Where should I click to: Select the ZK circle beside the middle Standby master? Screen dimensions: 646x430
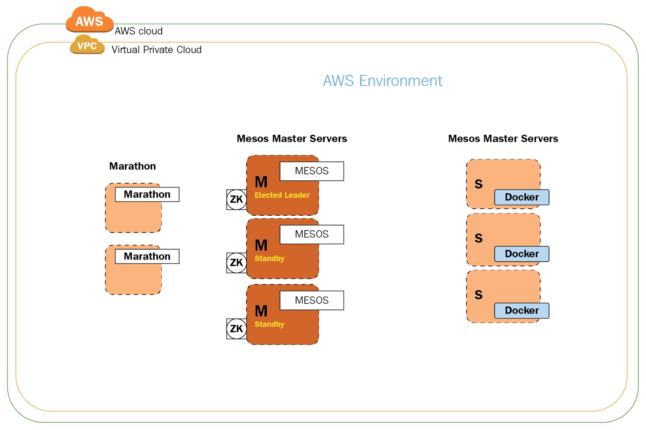(x=236, y=263)
